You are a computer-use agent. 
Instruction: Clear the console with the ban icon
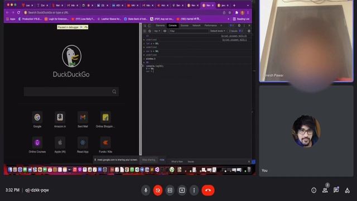149,31
